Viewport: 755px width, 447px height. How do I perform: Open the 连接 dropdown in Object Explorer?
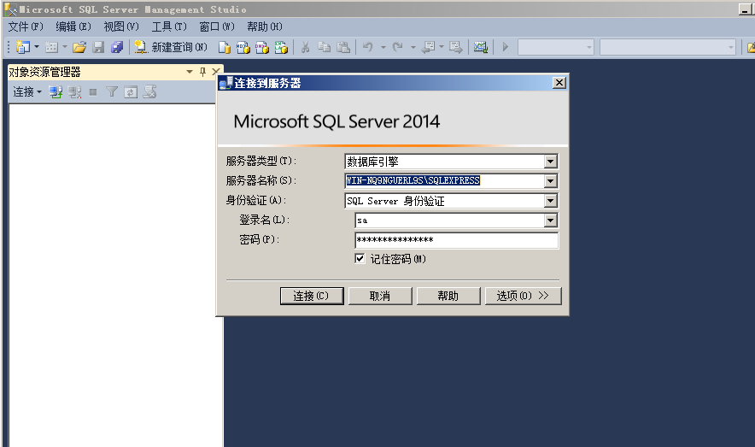[27, 91]
